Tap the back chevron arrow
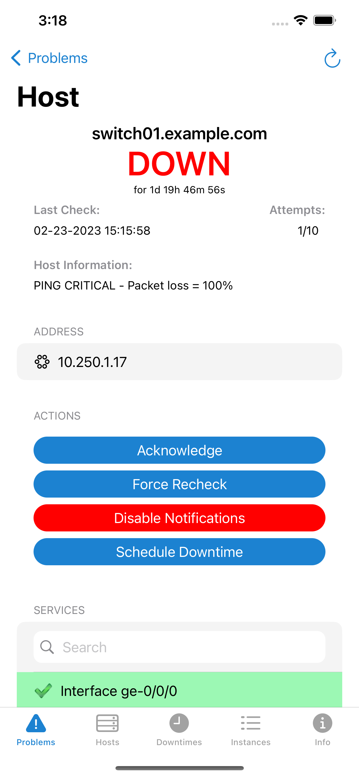Image resolution: width=359 pixels, height=777 pixels. [16, 58]
